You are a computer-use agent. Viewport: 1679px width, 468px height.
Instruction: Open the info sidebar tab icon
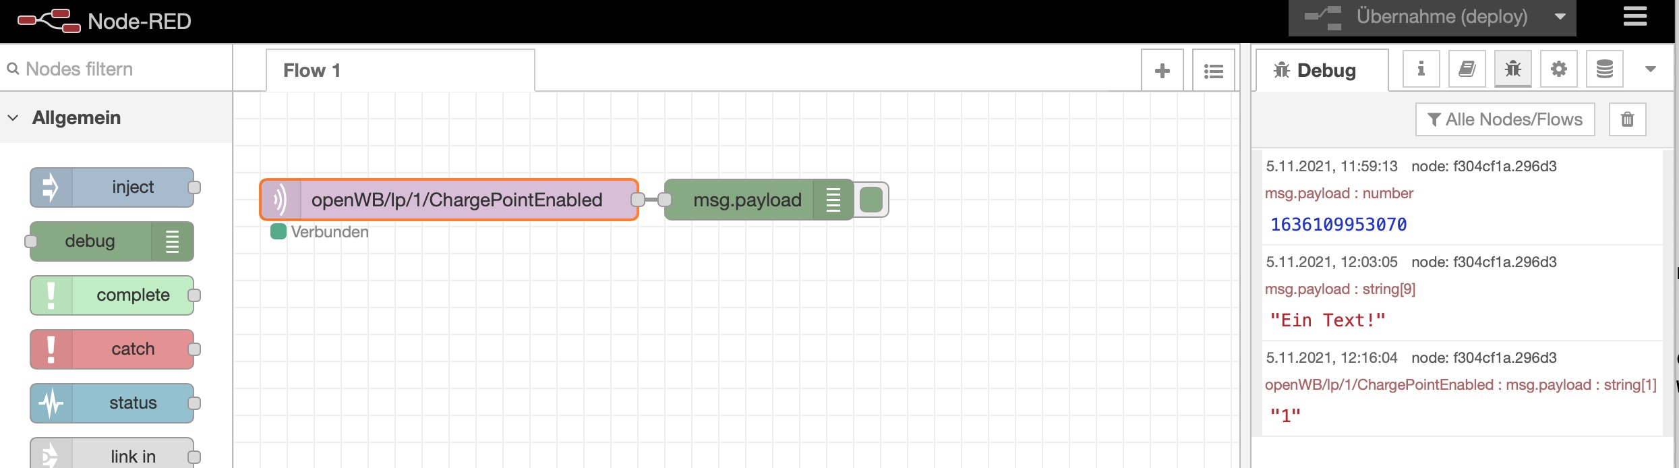click(1421, 69)
